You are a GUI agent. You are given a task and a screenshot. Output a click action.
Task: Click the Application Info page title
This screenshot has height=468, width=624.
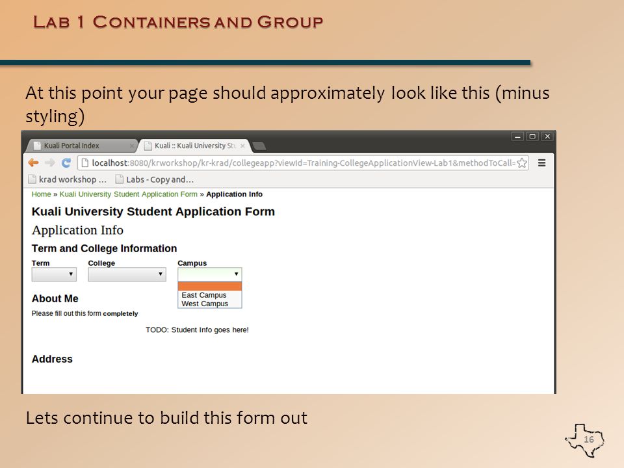(77, 230)
